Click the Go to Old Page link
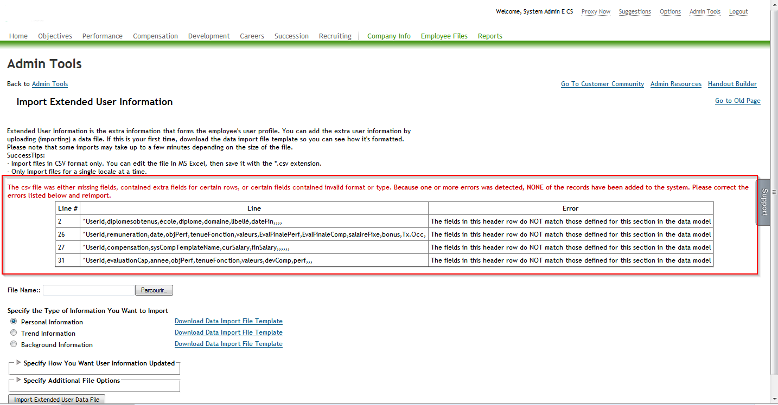 pyautogui.click(x=738, y=101)
